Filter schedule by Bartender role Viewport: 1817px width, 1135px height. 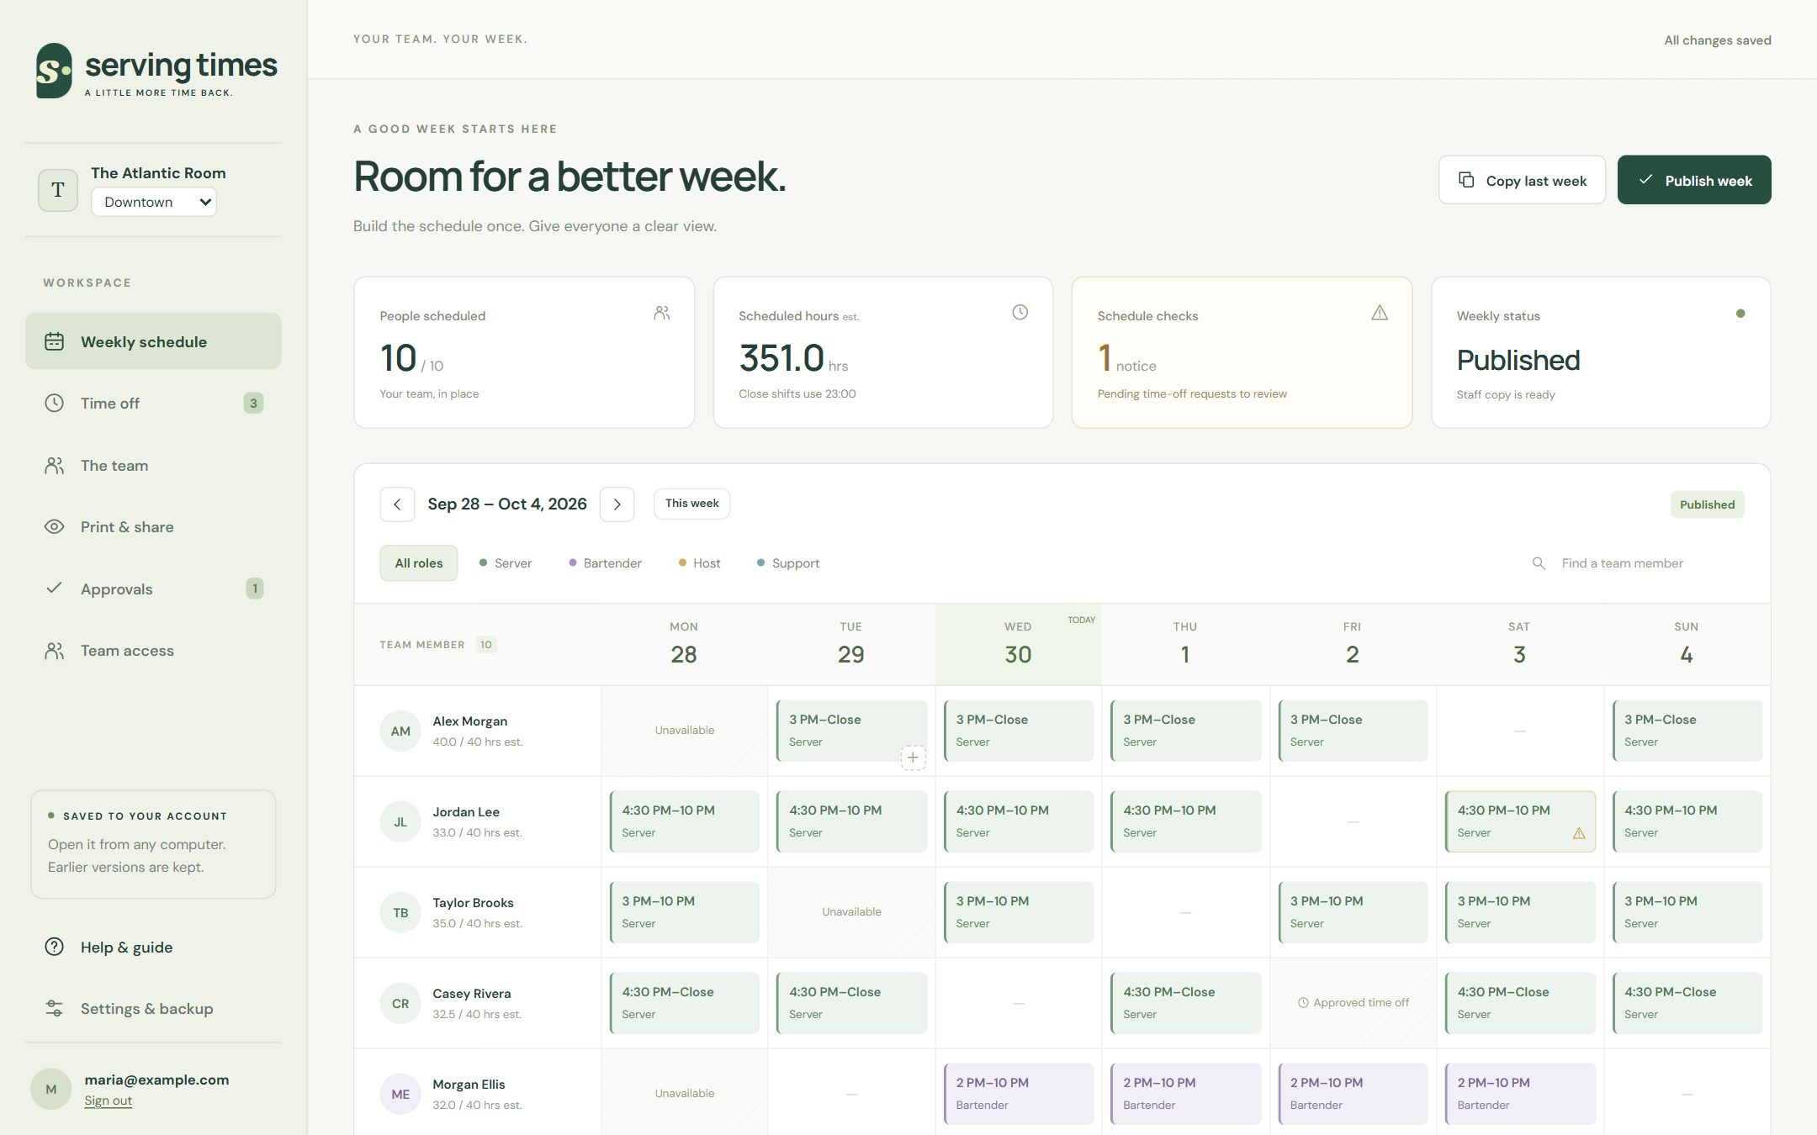605,563
